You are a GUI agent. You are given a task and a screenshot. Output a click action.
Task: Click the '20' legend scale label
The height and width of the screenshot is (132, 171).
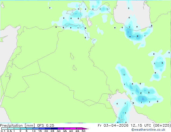coord(46,131)
